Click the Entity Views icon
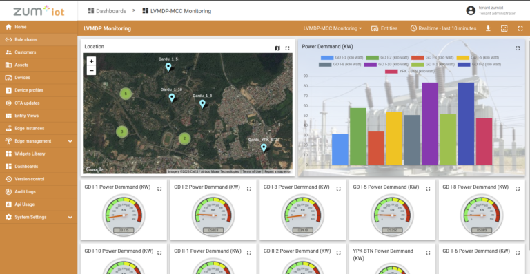Image resolution: width=530 pixels, height=274 pixels. [x=8, y=116]
